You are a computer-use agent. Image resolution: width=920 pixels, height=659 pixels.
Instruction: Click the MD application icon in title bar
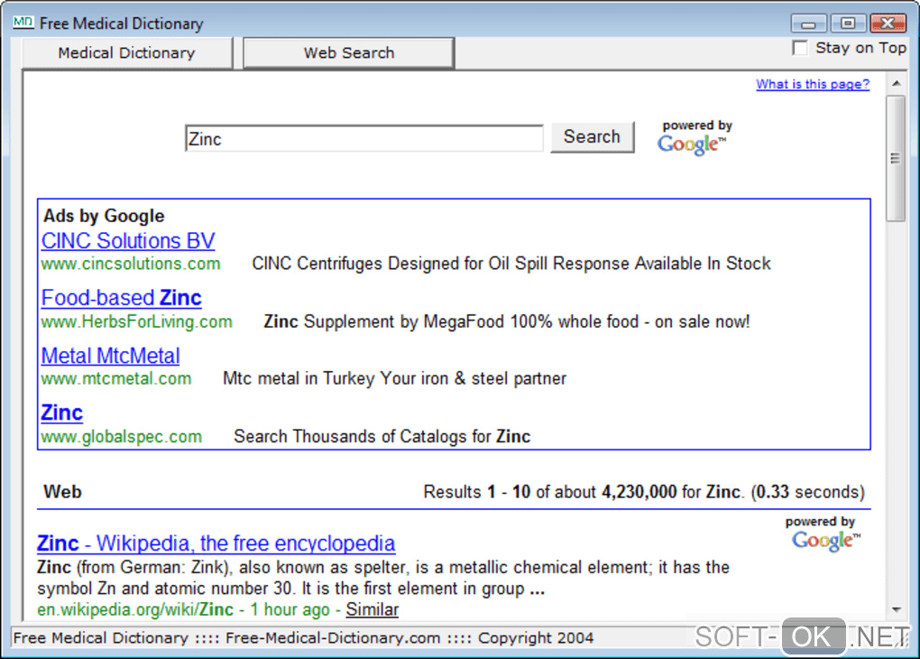tap(23, 23)
